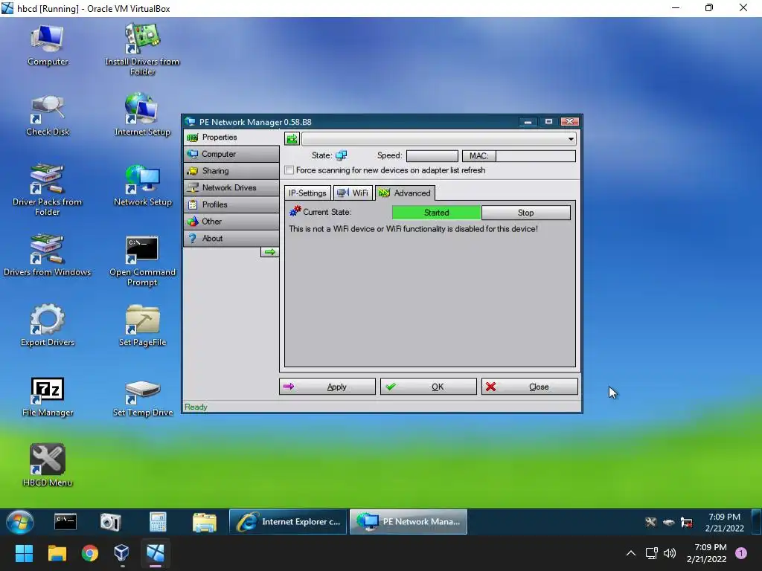
Task: Show hidden icons in host system tray
Action: pos(631,553)
